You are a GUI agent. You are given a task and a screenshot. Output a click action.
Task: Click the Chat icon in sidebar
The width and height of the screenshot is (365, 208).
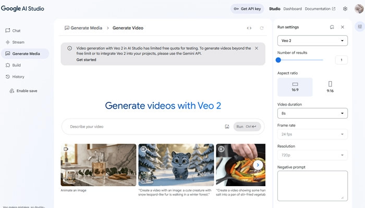tap(8, 30)
